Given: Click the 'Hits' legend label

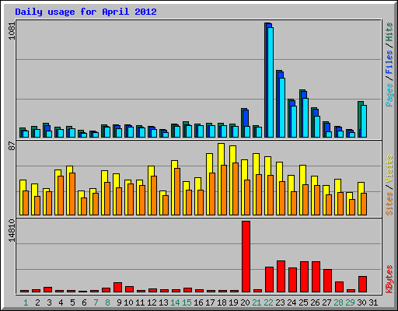Looking at the screenshot, I should 389,32.
